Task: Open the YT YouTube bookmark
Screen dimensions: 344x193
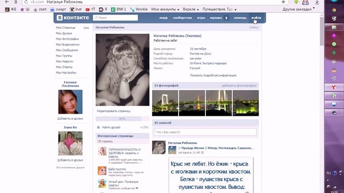Action: (x=90, y=10)
